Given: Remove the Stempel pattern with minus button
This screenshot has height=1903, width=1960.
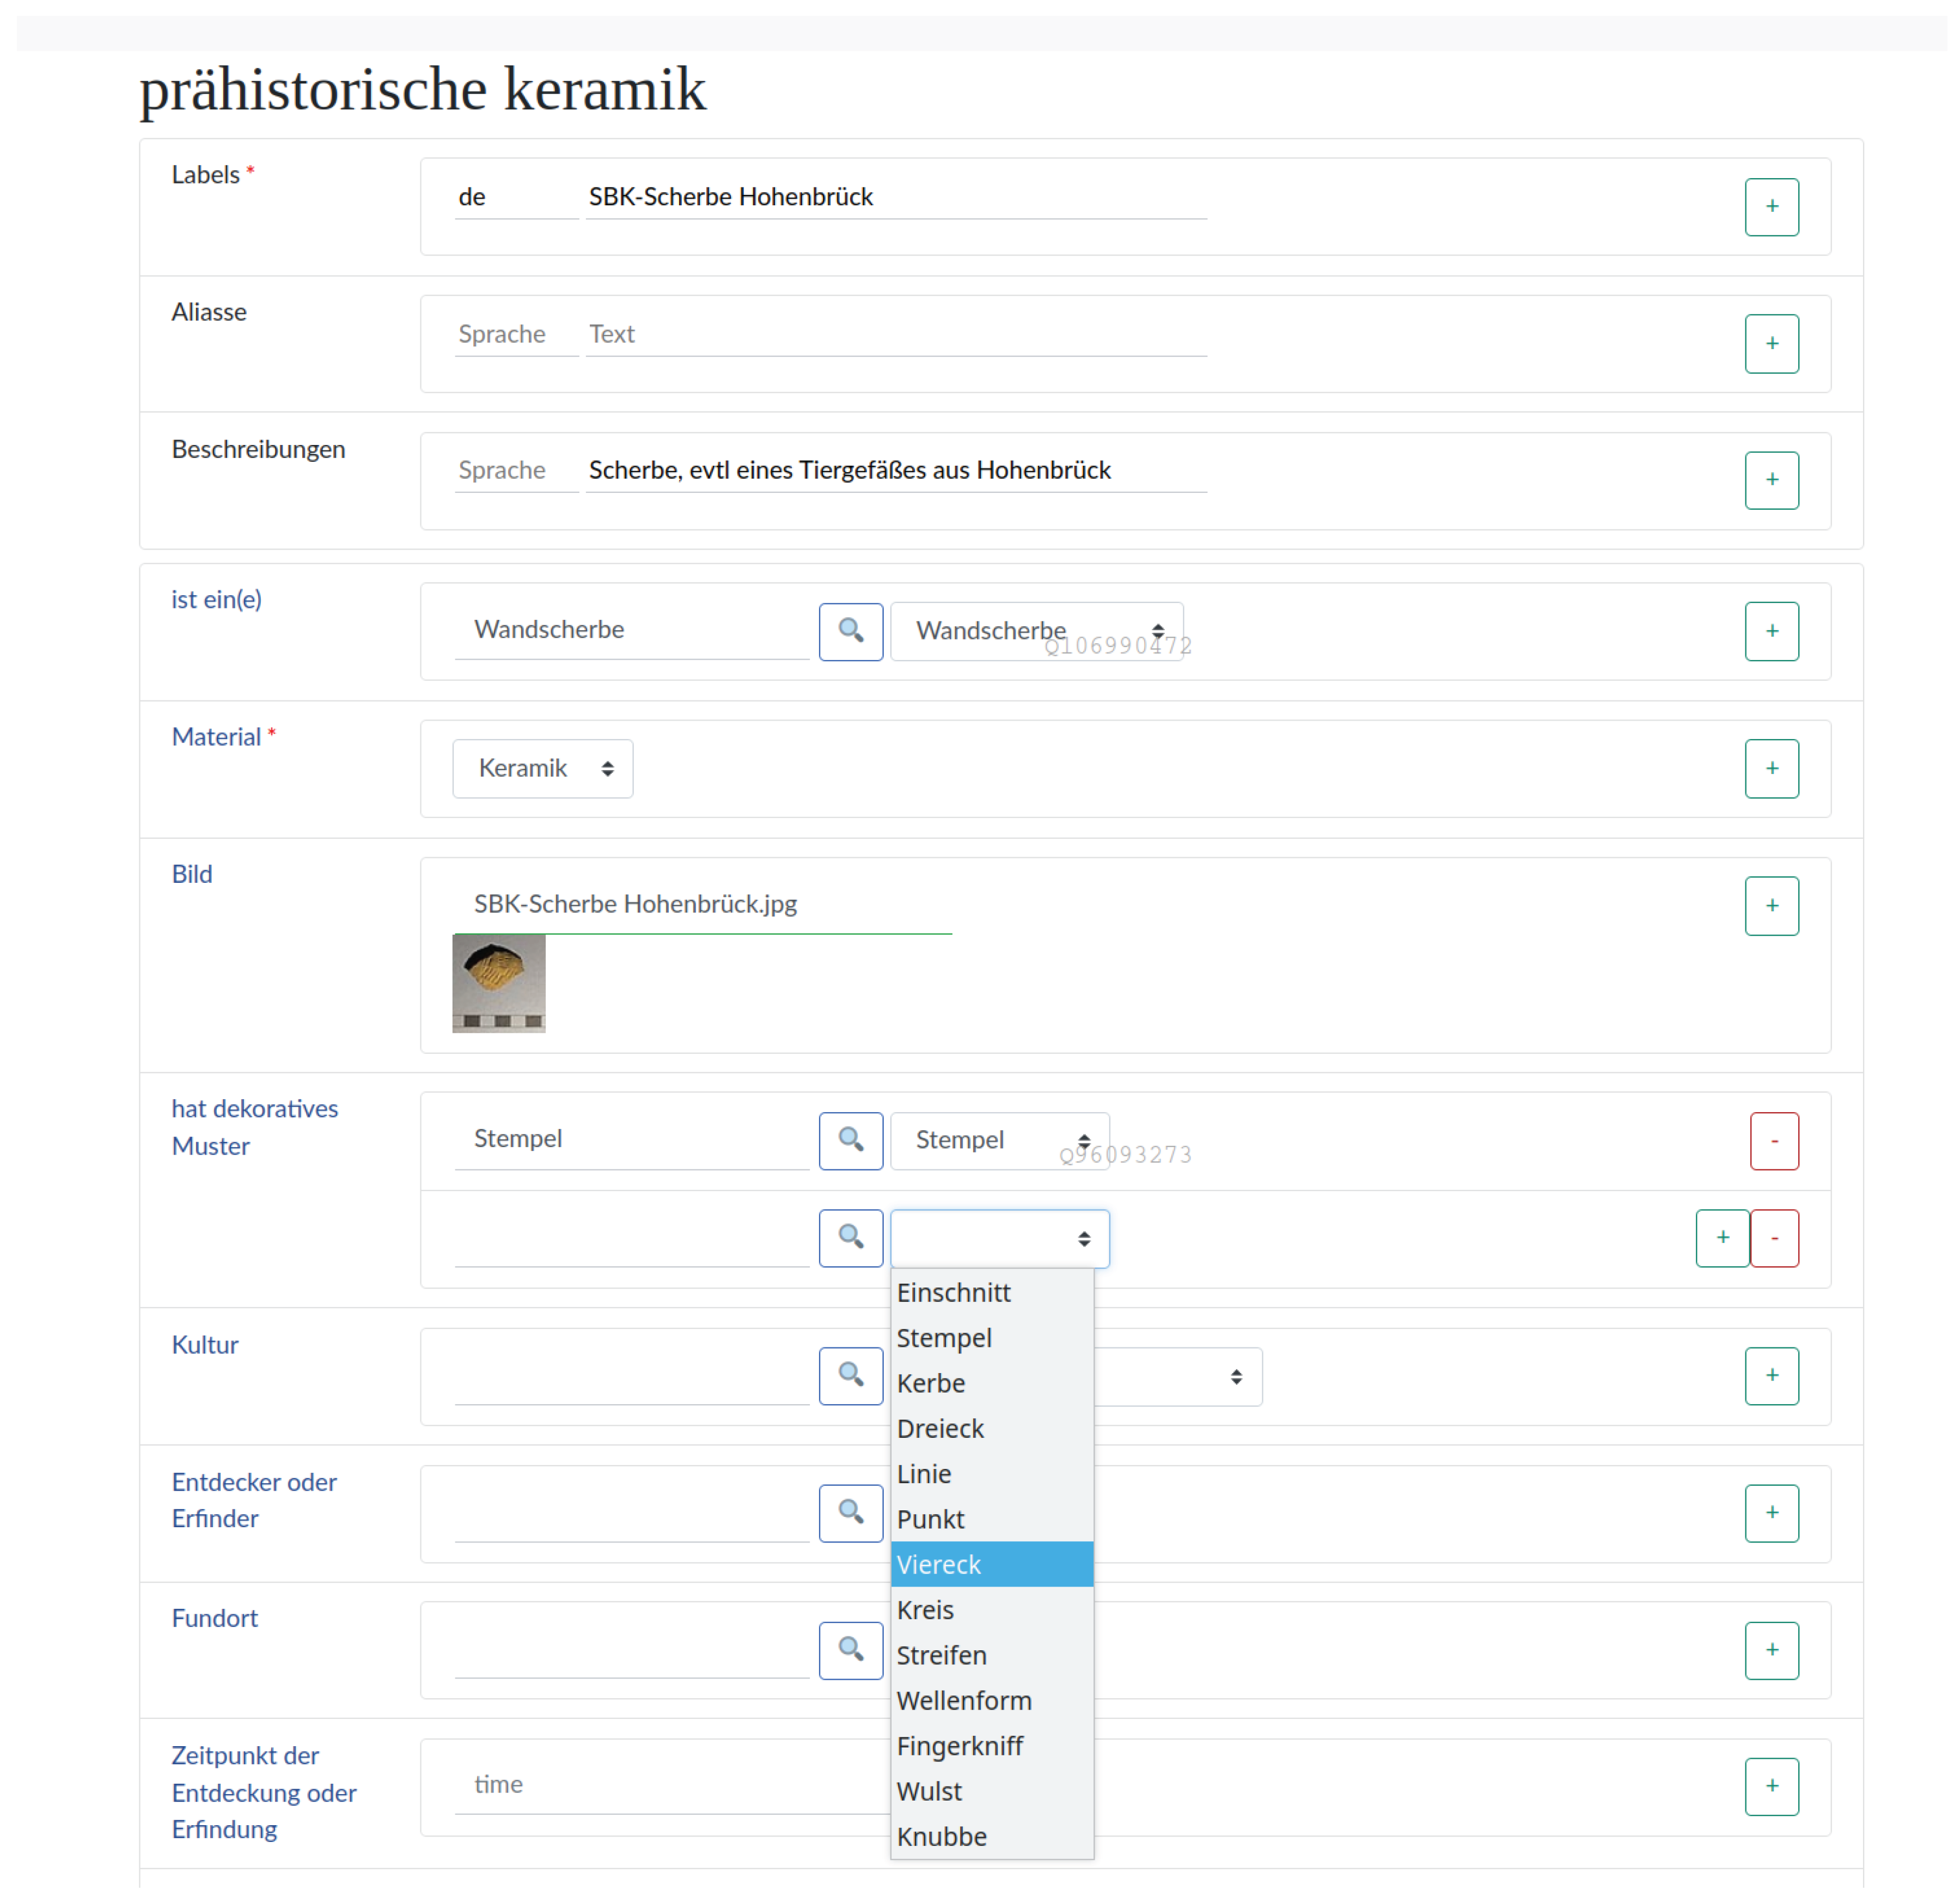Looking at the screenshot, I should click(x=1773, y=1140).
